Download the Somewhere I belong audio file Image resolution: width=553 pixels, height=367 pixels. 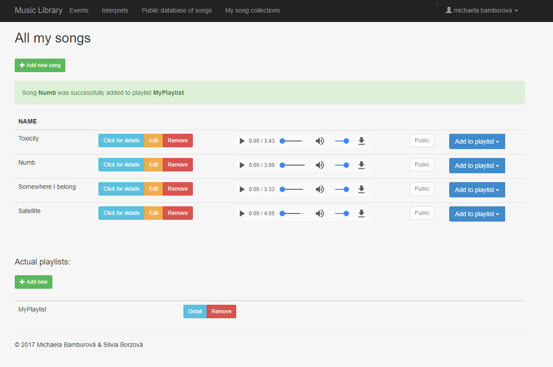tap(362, 189)
